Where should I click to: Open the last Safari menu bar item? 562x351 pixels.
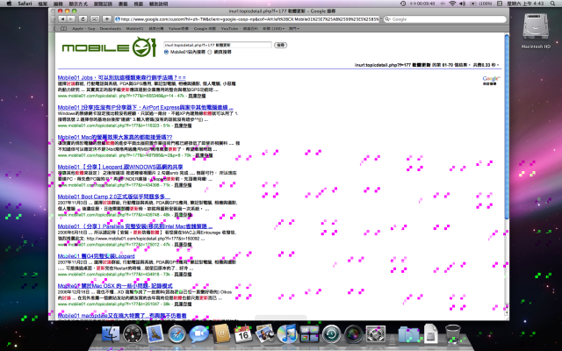tap(158, 4)
